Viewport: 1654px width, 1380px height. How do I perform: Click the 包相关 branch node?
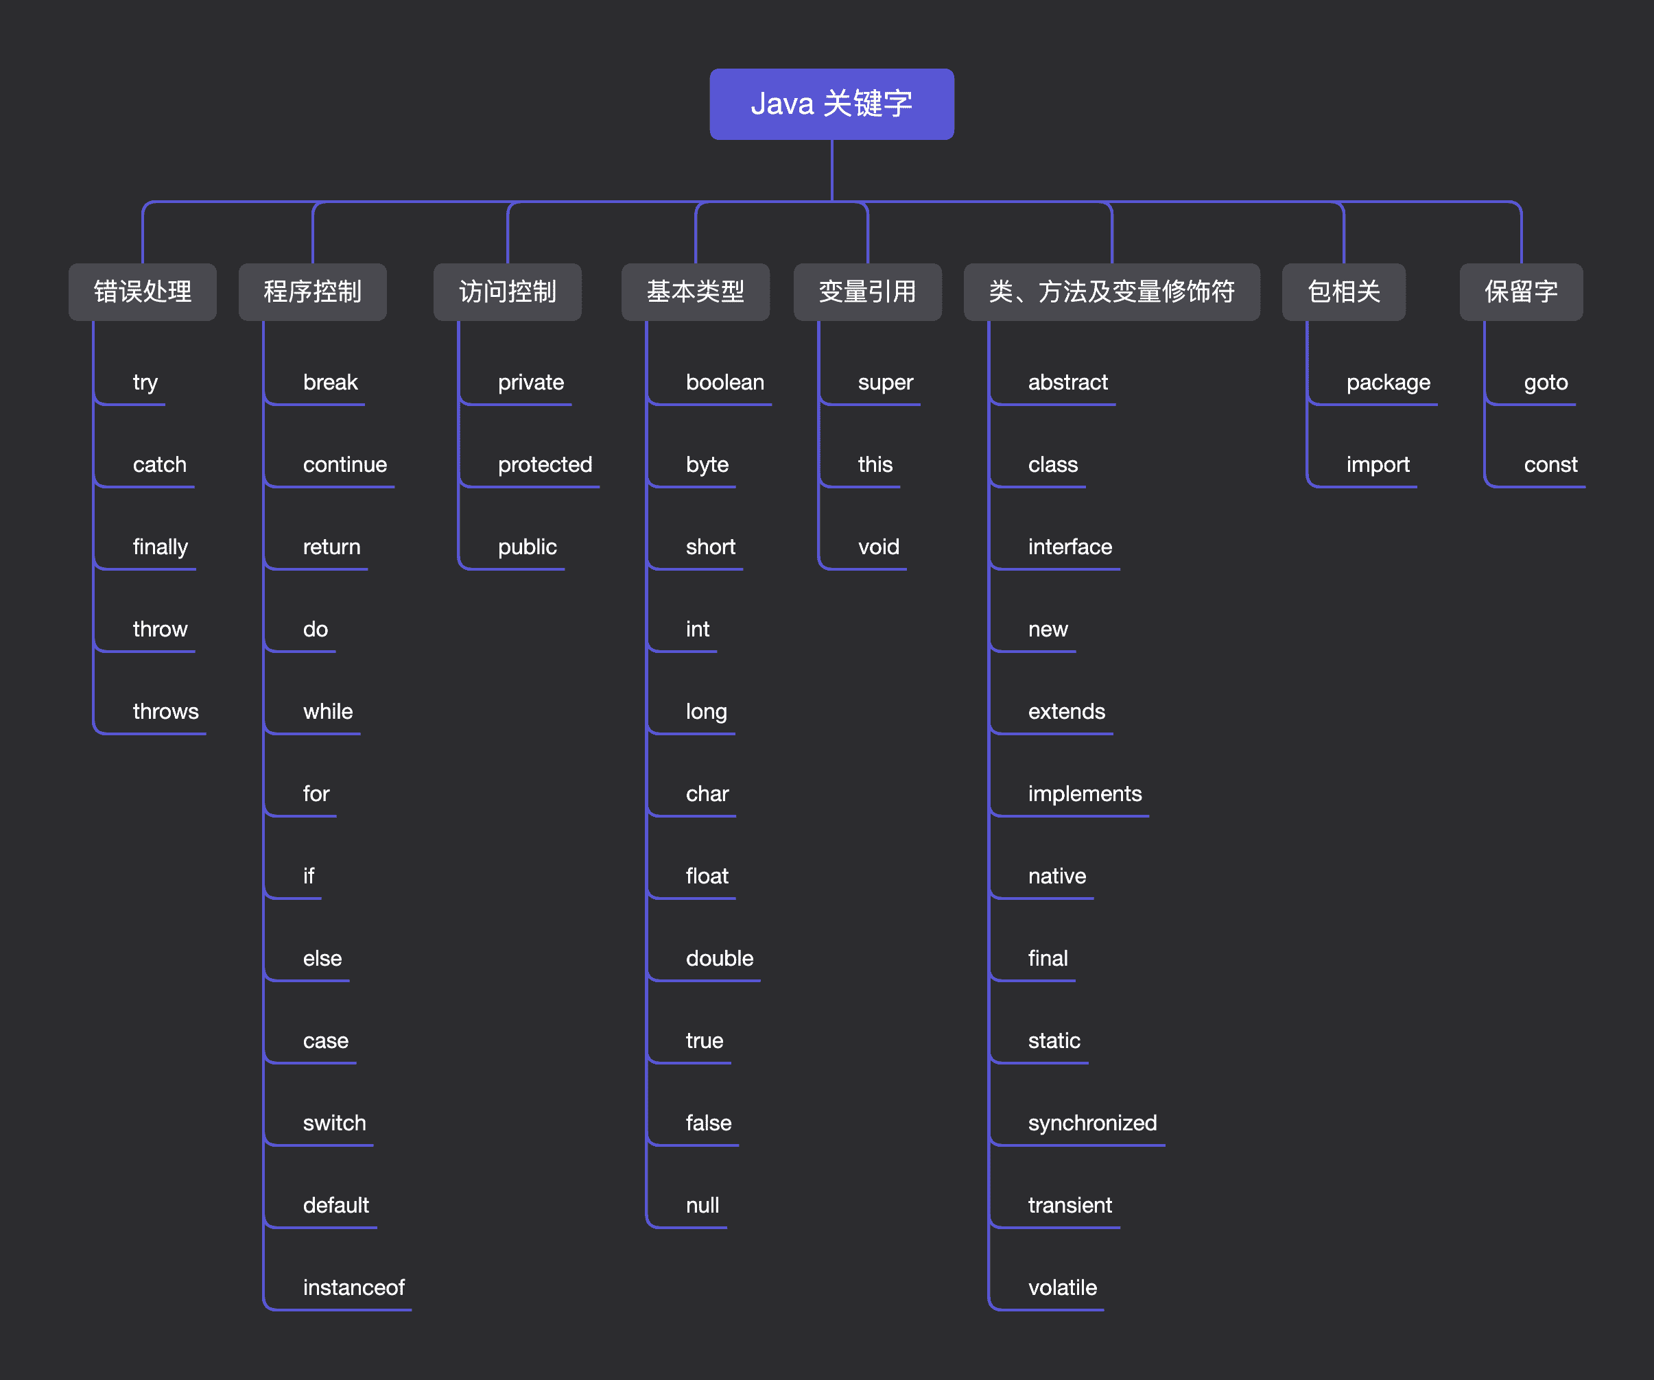point(1343,292)
